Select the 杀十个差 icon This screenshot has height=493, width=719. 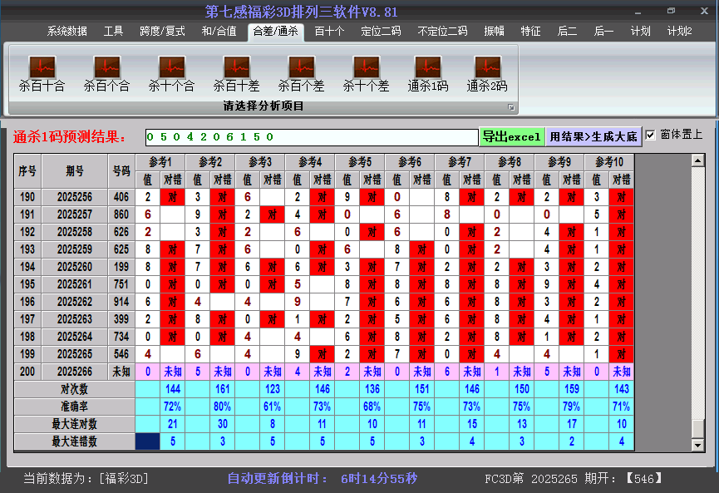pos(366,67)
